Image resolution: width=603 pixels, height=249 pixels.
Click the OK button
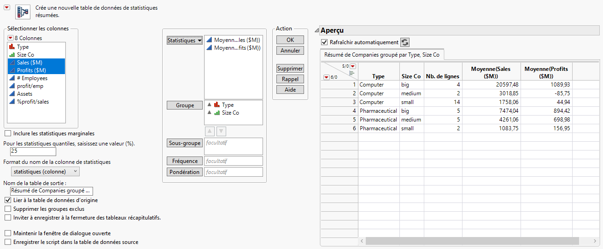coord(290,40)
